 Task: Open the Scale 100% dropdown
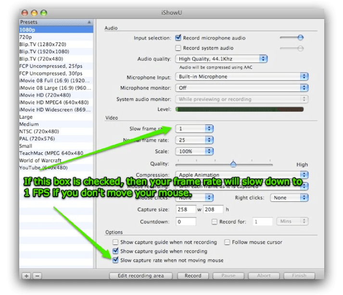click(x=194, y=151)
